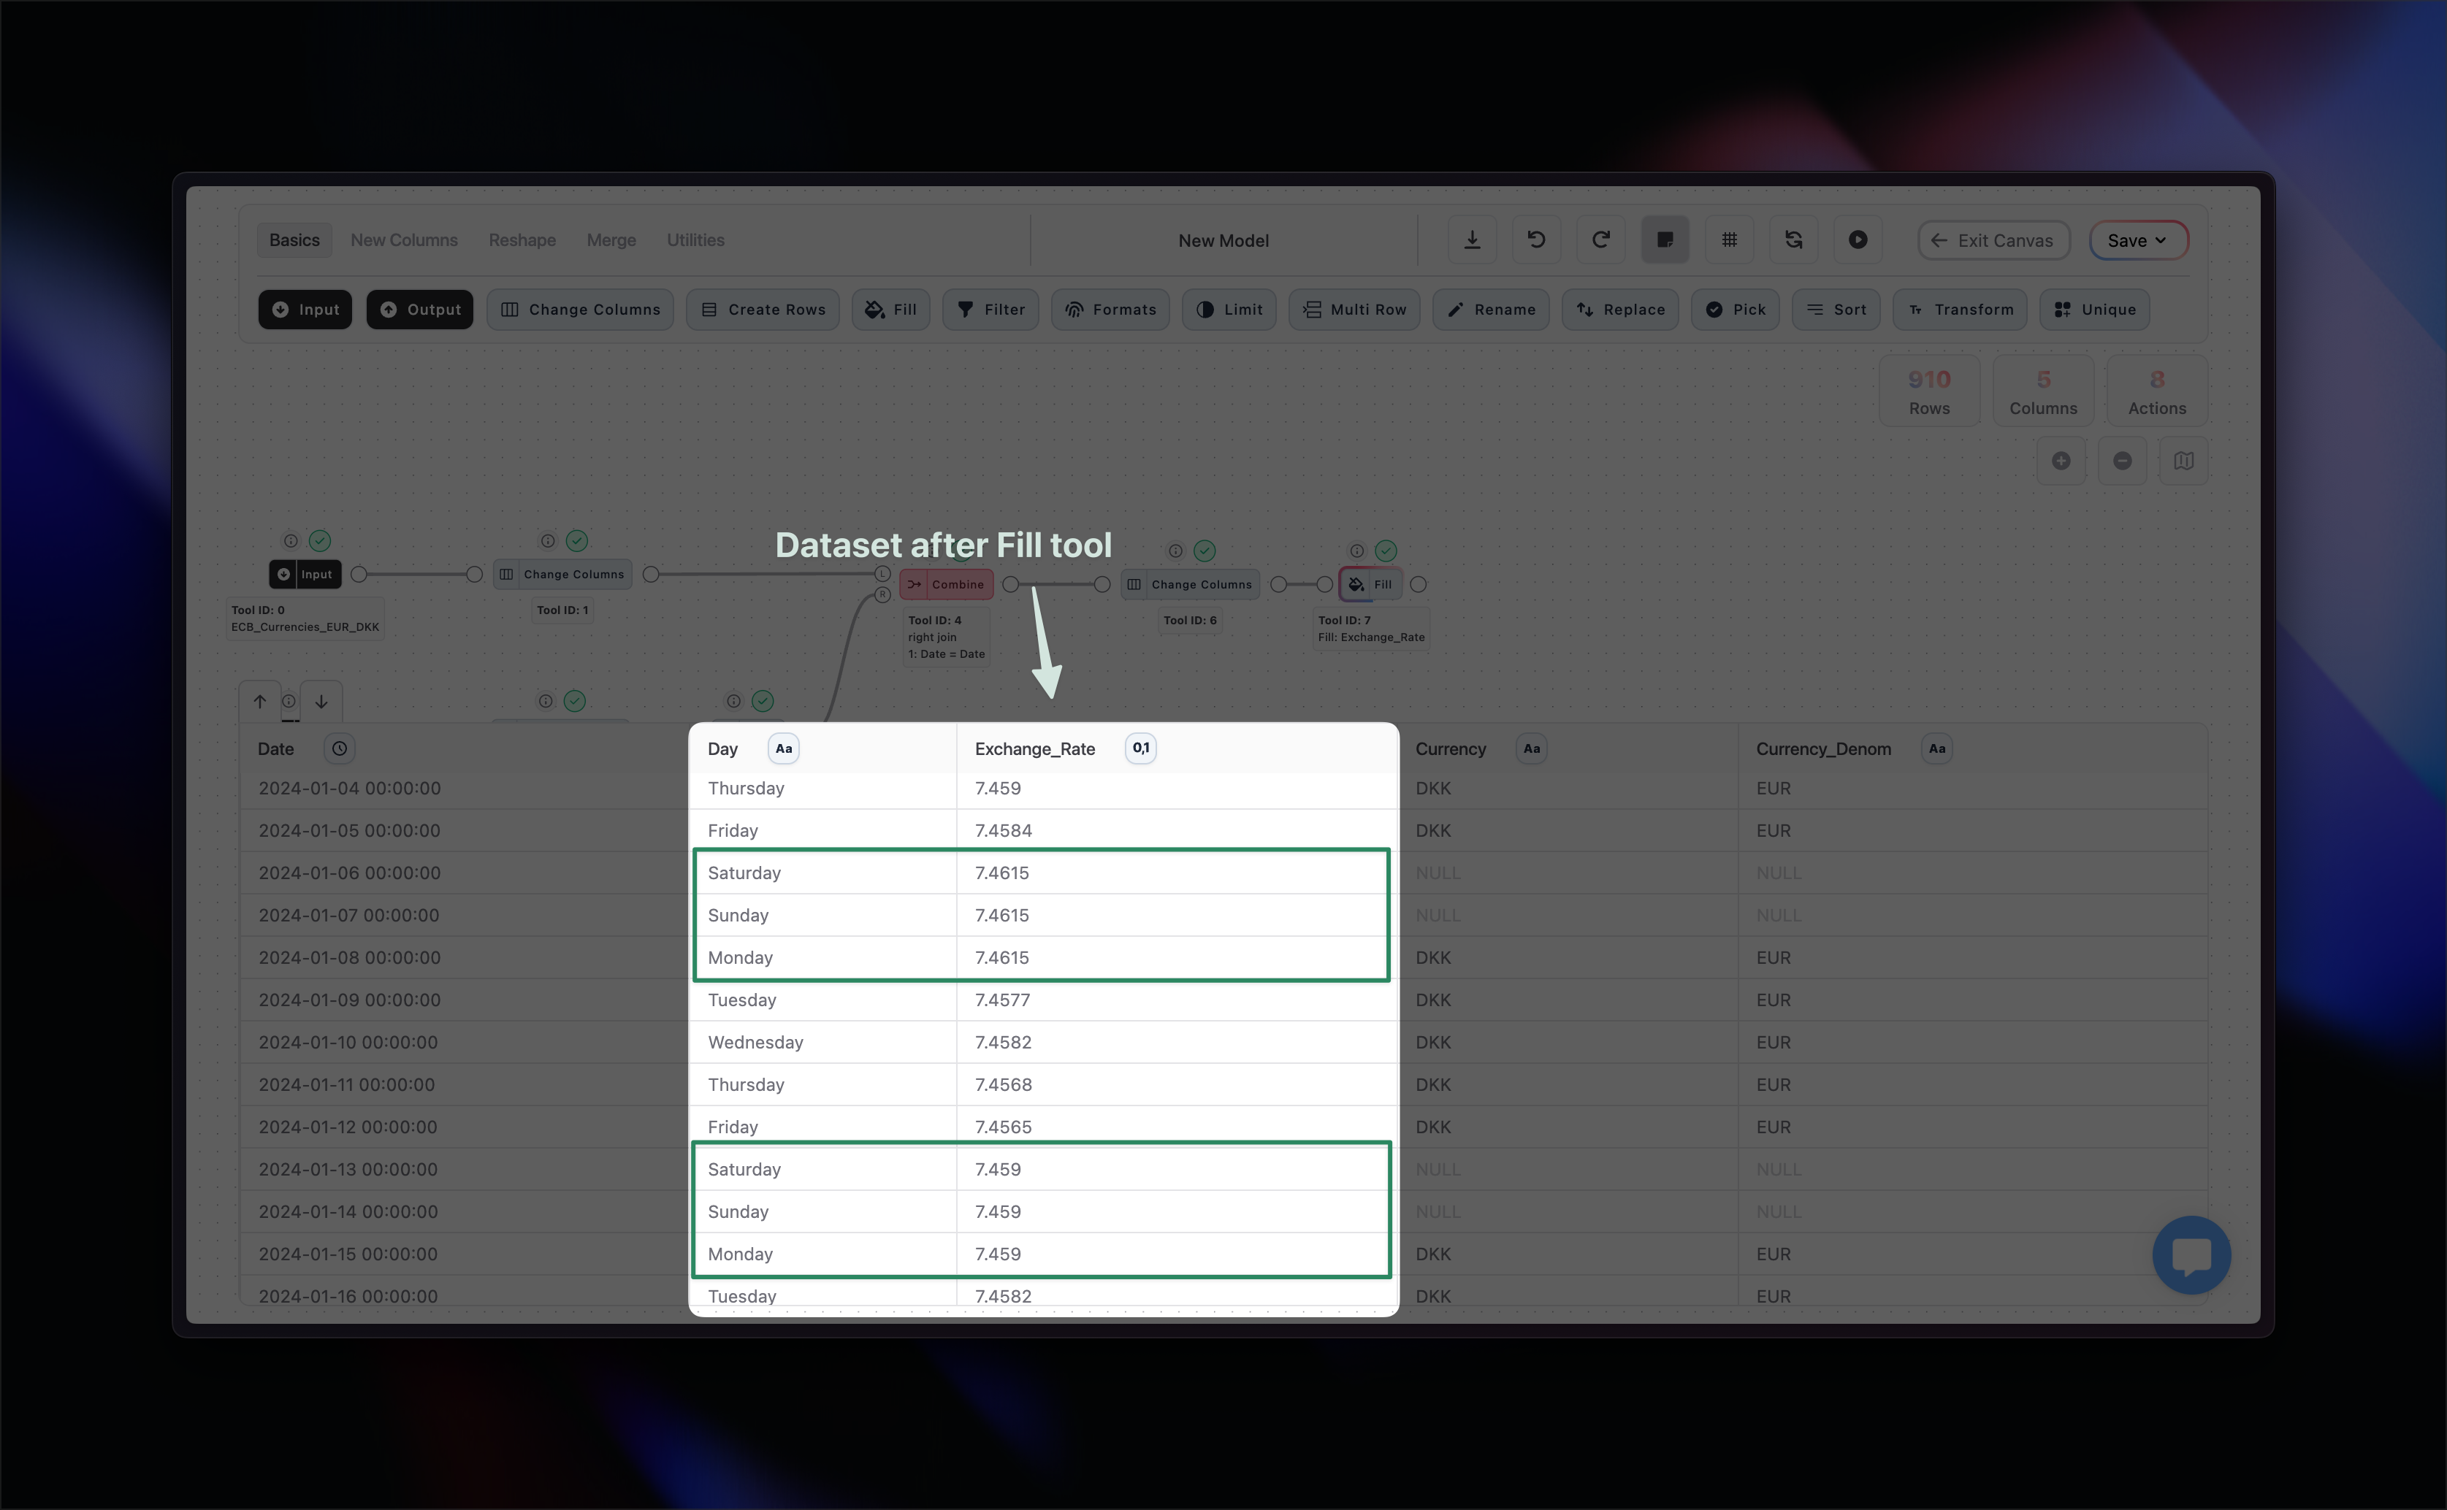
Task: Zoom in with the plus circle icon
Action: coord(2061,461)
